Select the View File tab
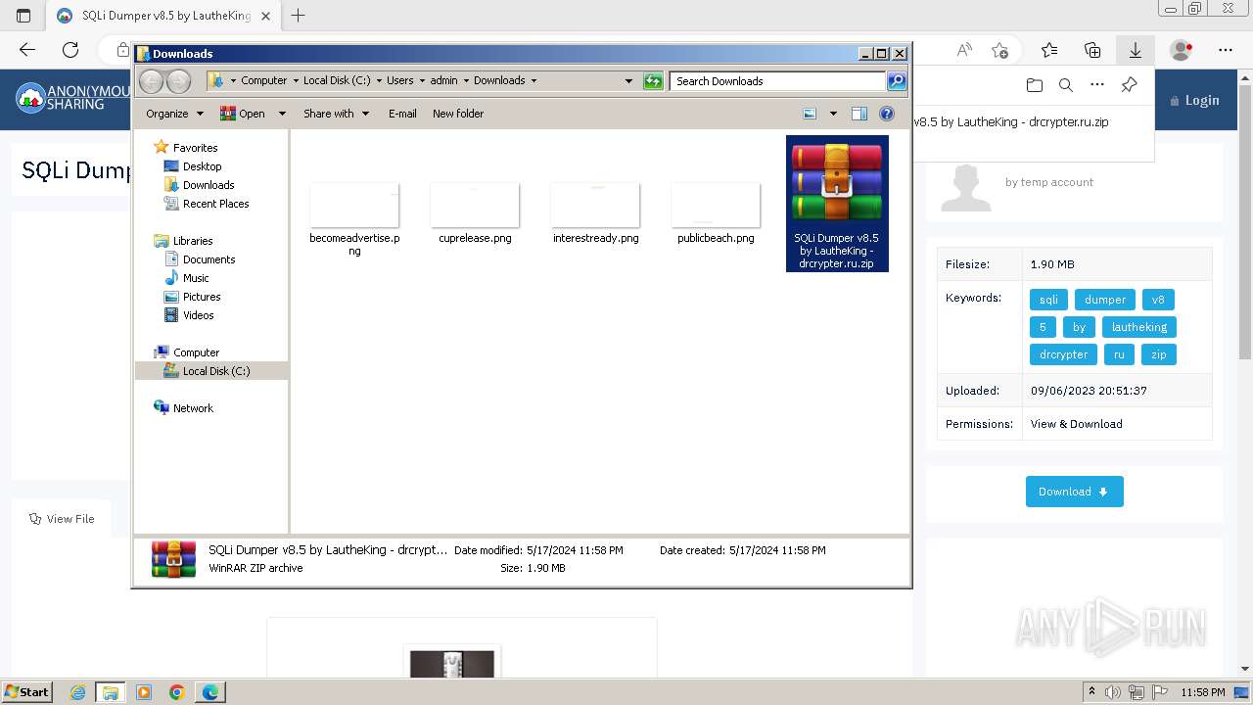Viewport: 1253px width, 705px height. coord(62,519)
